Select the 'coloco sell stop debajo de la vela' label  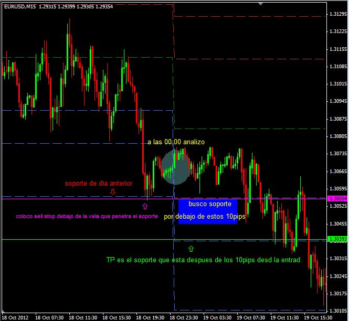[x=87, y=216]
